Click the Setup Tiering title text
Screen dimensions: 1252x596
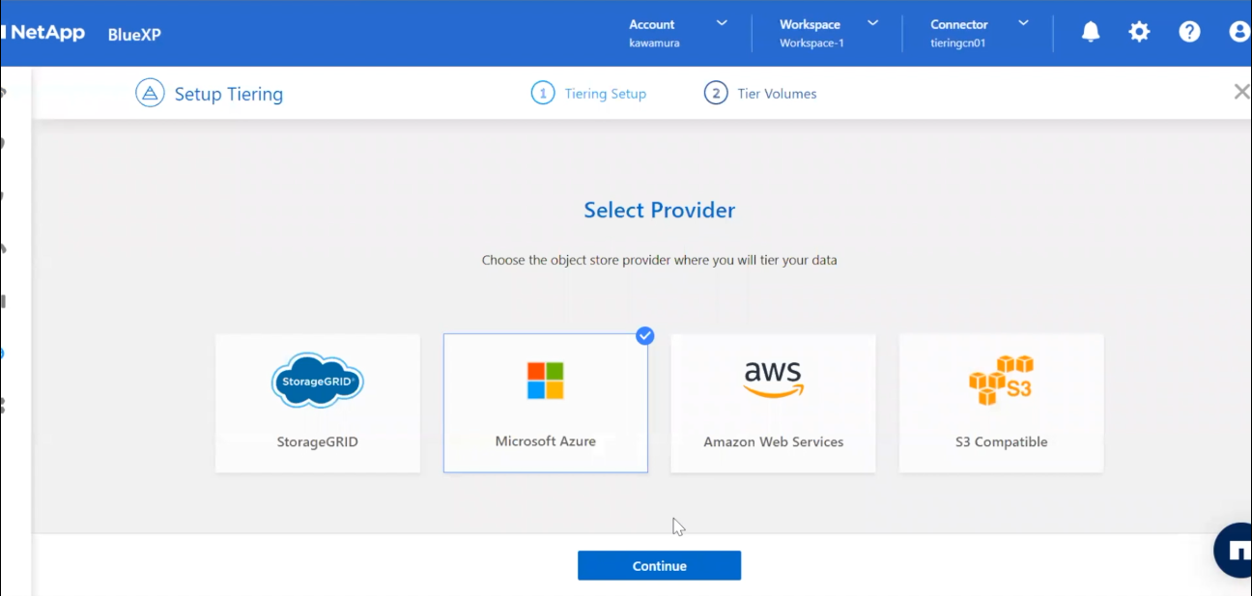pos(229,95)
